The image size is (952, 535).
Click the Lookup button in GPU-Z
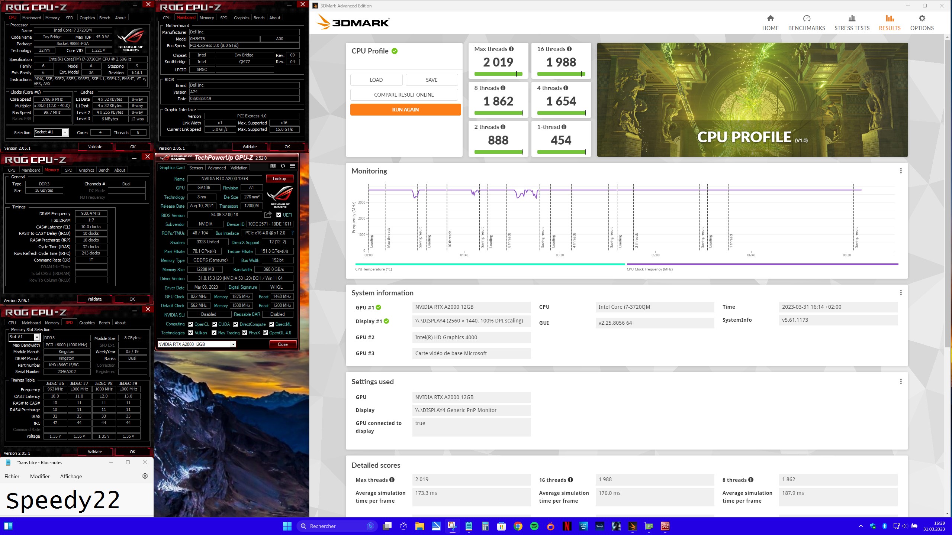coord(279,179)
